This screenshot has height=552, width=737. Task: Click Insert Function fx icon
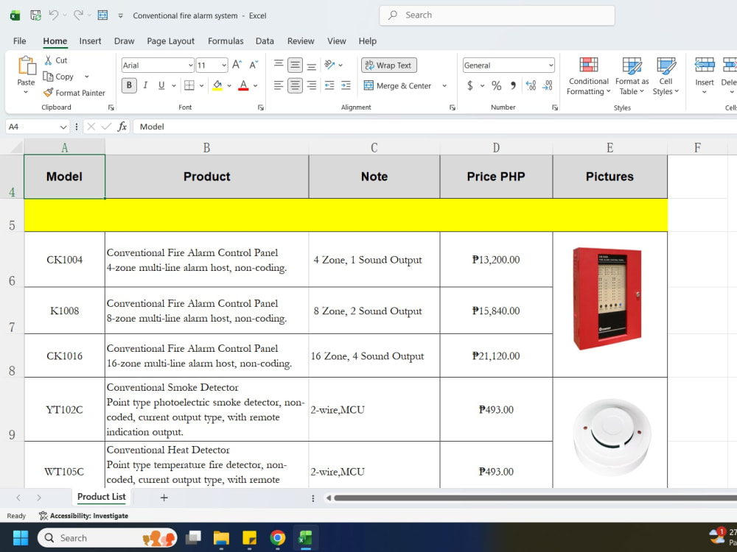[x=122, y=127]
